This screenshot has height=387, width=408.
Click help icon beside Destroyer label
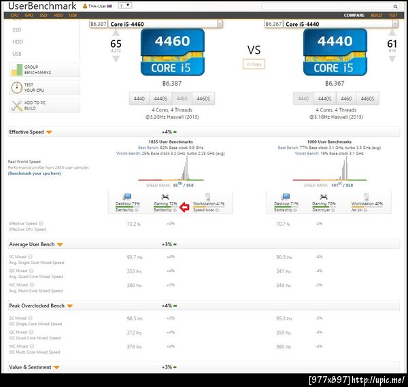point(333,210)
